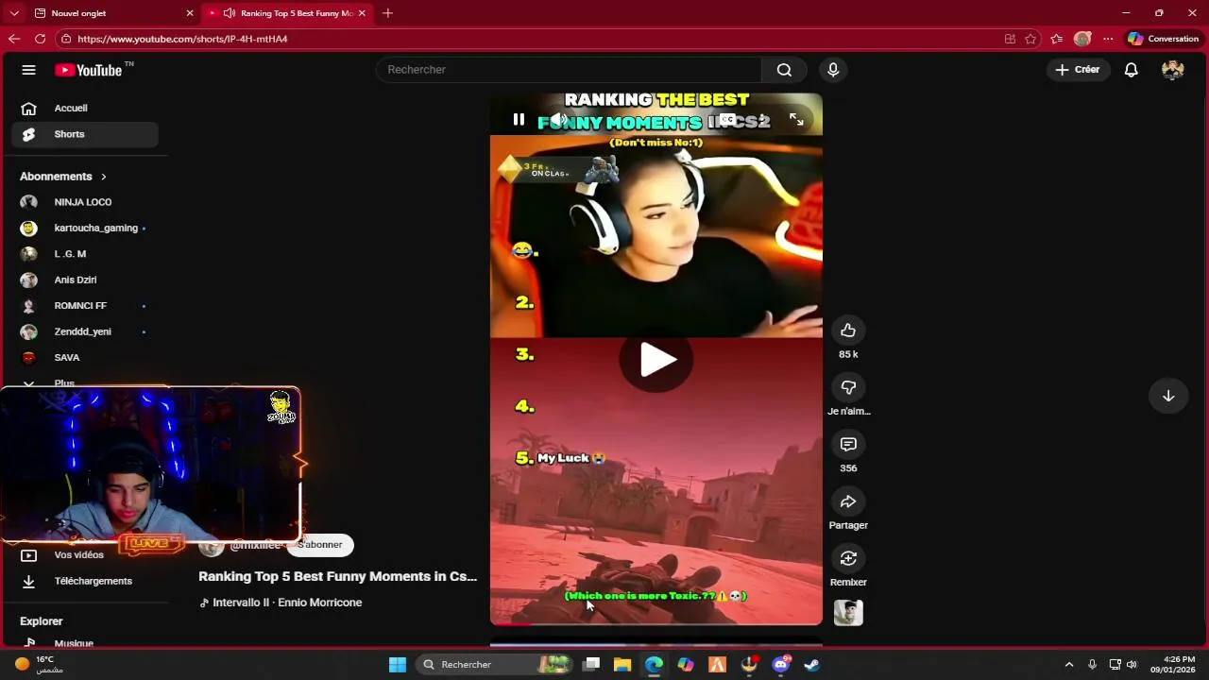Click the taskbar Rechercher search box
Viewport: 1209px width, 680px height.
(495, 665)
